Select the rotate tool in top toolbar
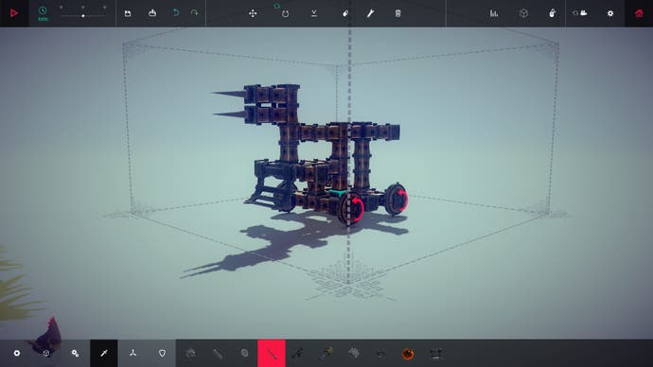This screenshot has height=367, width=653. [x=285, y=13]
